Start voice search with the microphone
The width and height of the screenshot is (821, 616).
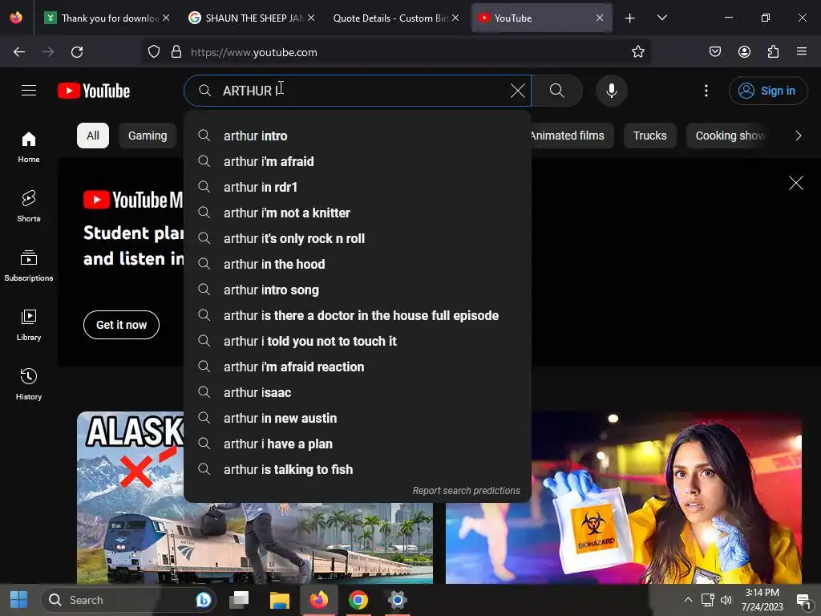[612, 91]
